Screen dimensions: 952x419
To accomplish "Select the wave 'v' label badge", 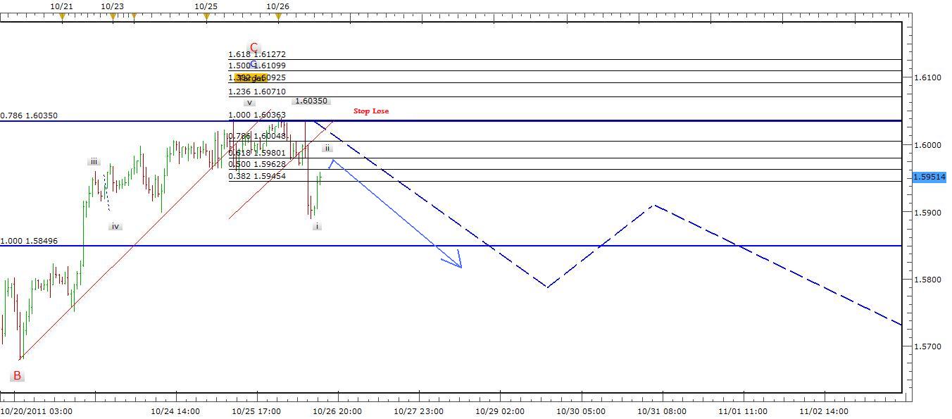I will (249, 101).
